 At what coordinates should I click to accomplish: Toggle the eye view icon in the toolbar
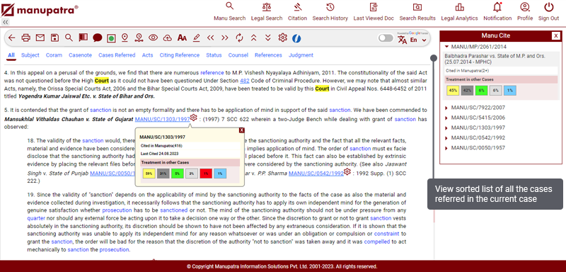click(x=154, y=38)
